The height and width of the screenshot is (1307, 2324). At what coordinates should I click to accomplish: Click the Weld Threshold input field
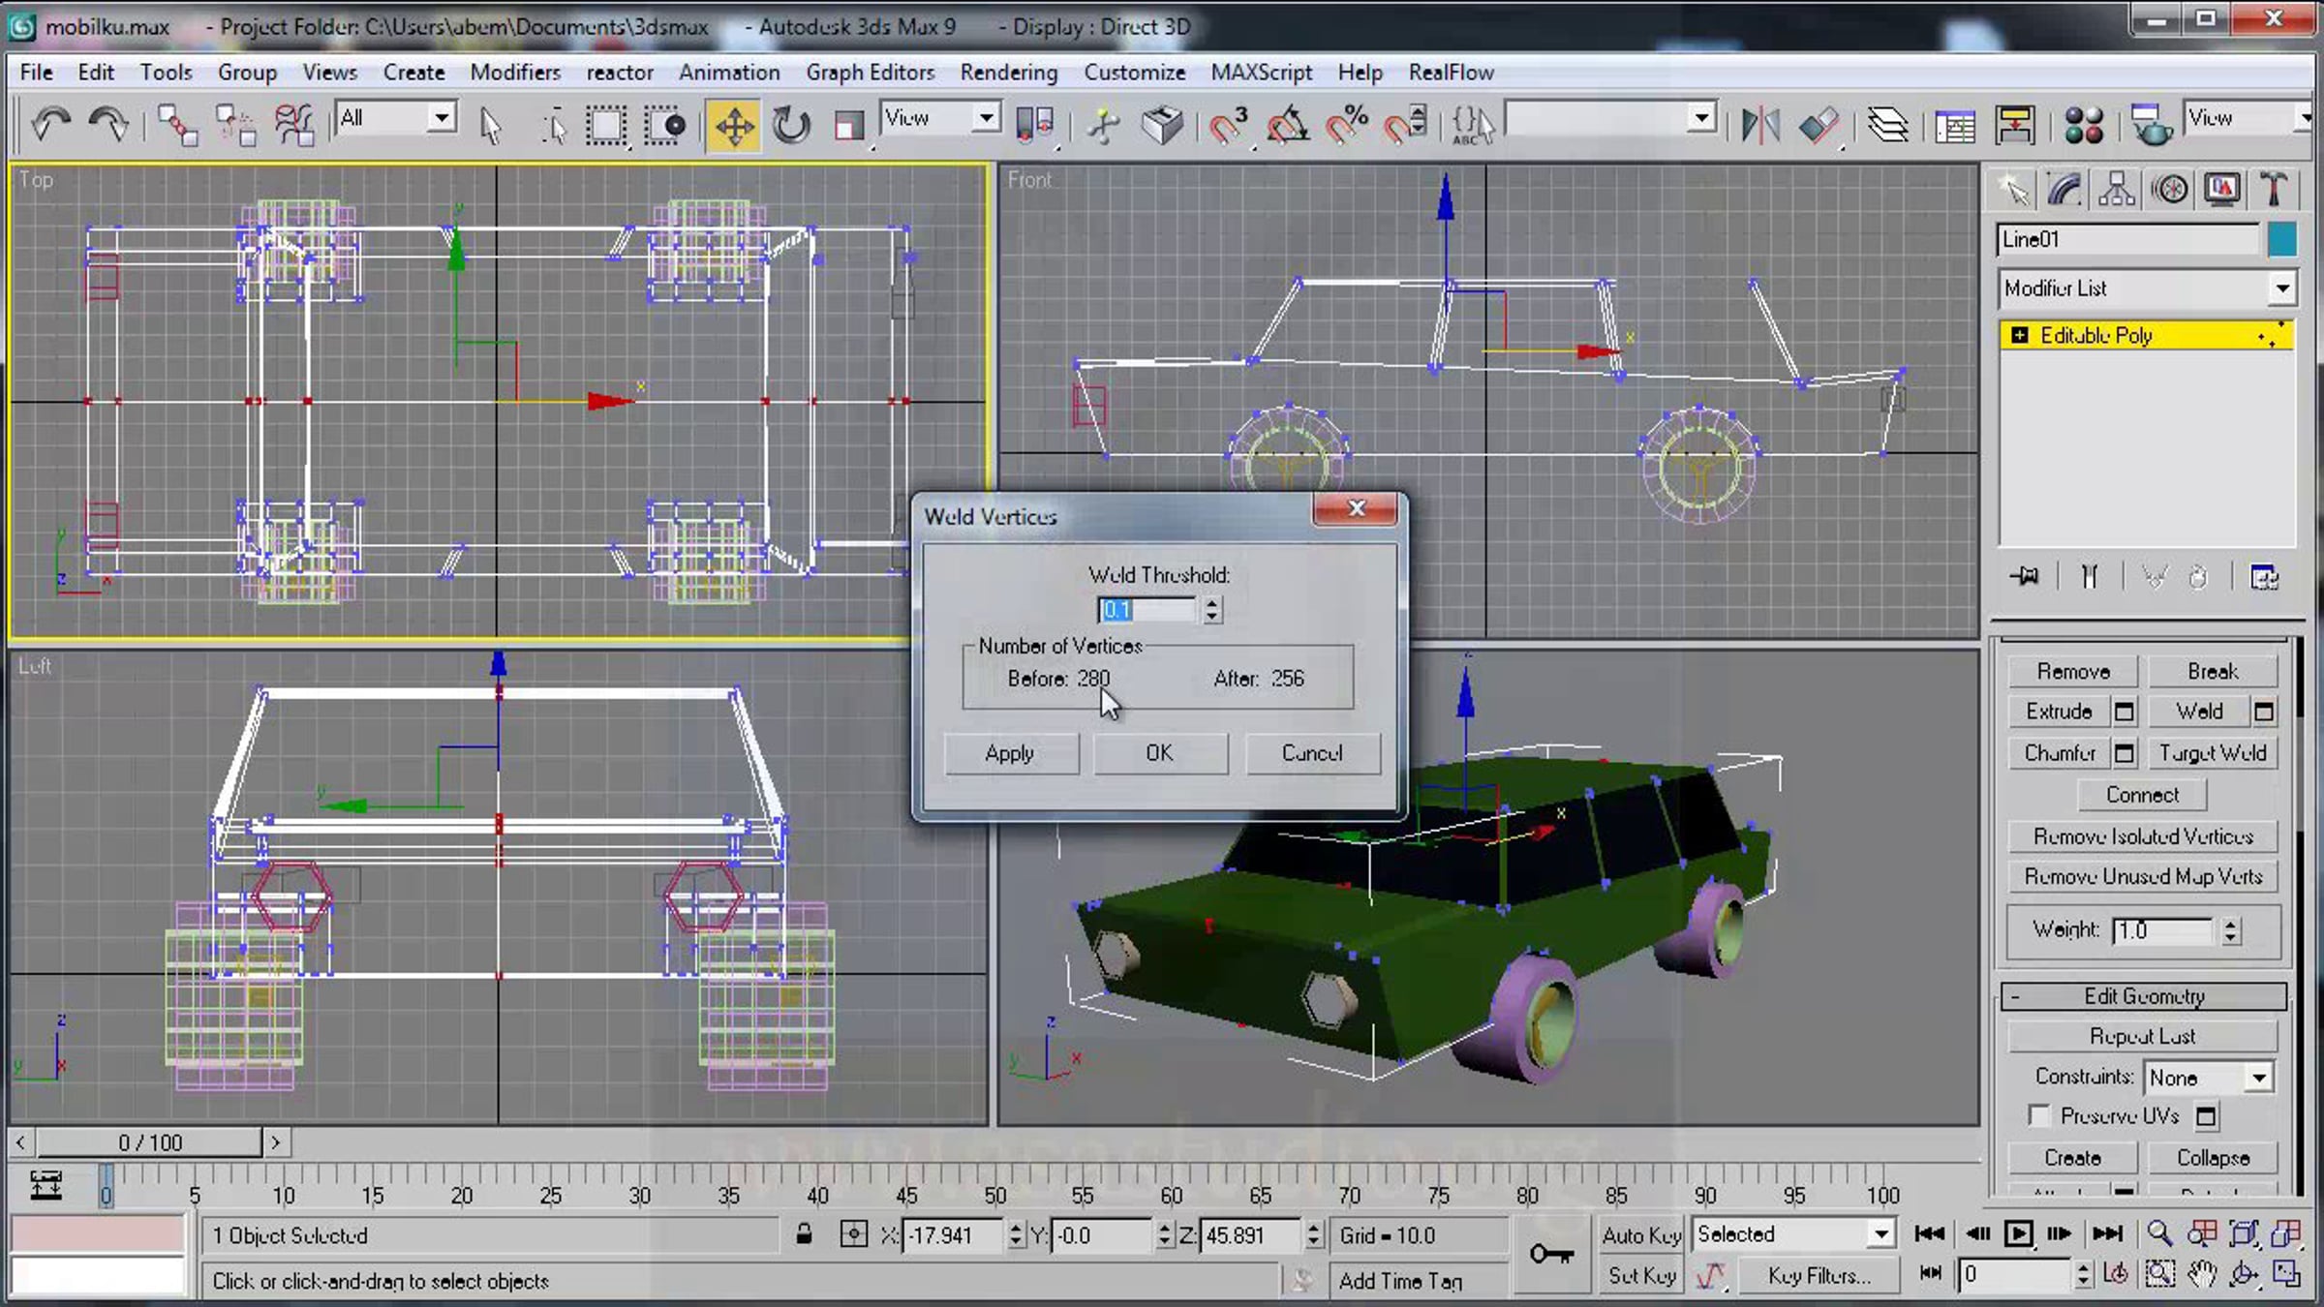pyautogui.click(x=1147, y=610)
